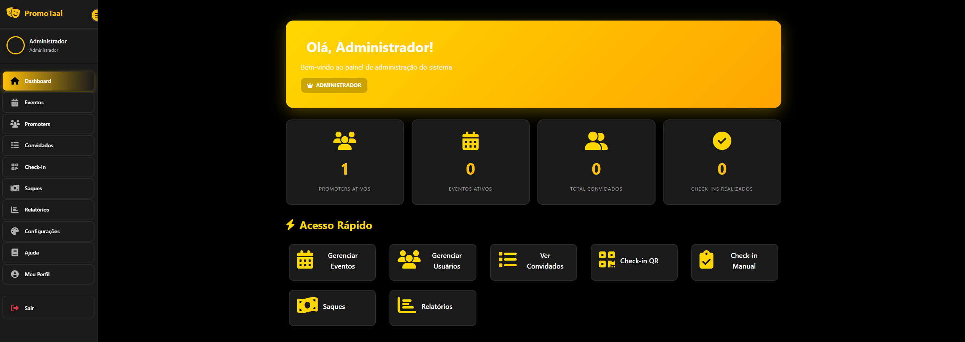The image size is (965, 342).
Task: Open the Administrador profile avatar circle
Action: 16,45
